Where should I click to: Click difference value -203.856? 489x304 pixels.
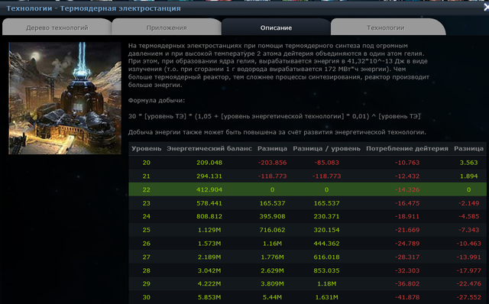point(272,163)
